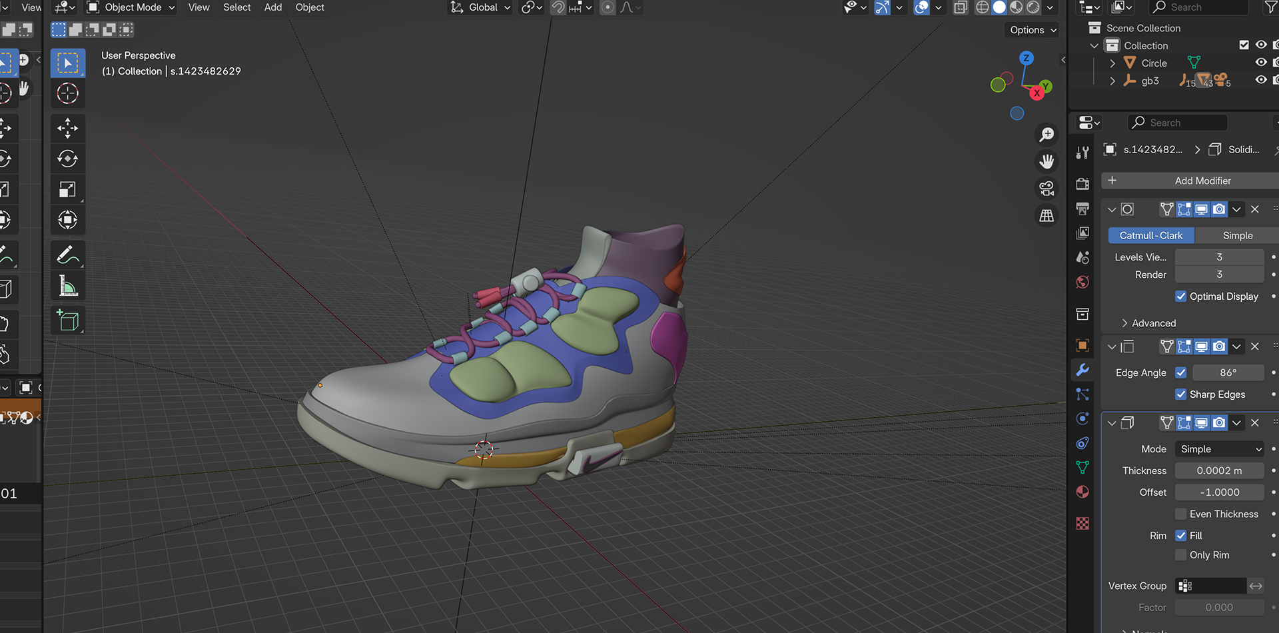Collapse the Edge Split modifier panel
The image size is (1279, 633).
point(1111,346)
